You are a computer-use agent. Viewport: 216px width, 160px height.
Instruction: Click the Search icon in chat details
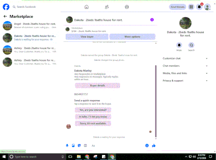tap(191, 45)
